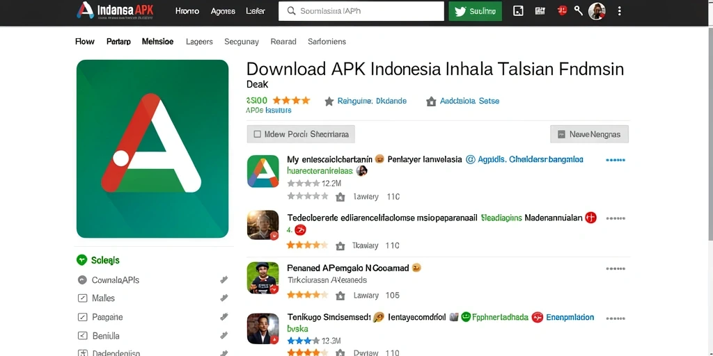Click the orange star rating next to 2S100
This screenshot has height=356, width=713.
point(291,100)
